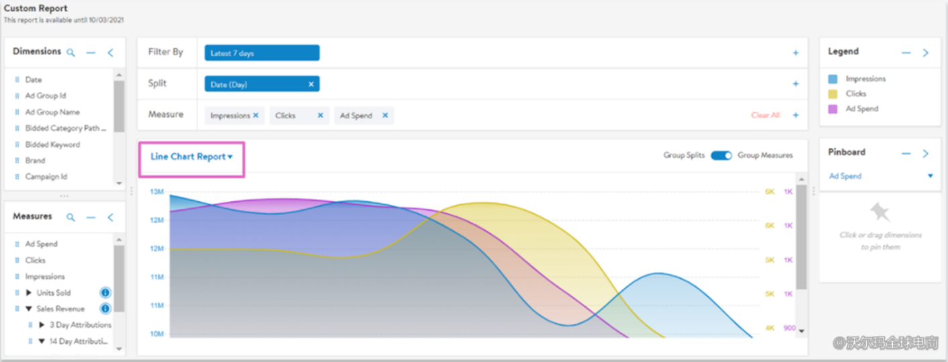Grab the drag handle beside Brand dimension

17,161
